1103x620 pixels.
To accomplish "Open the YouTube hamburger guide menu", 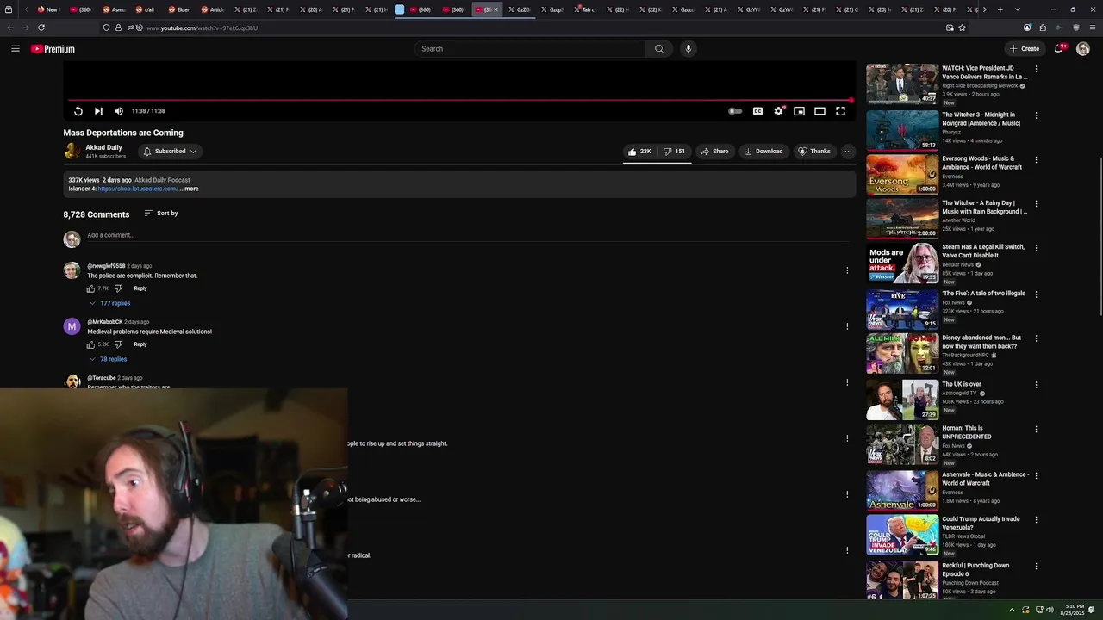I will 15,49.
